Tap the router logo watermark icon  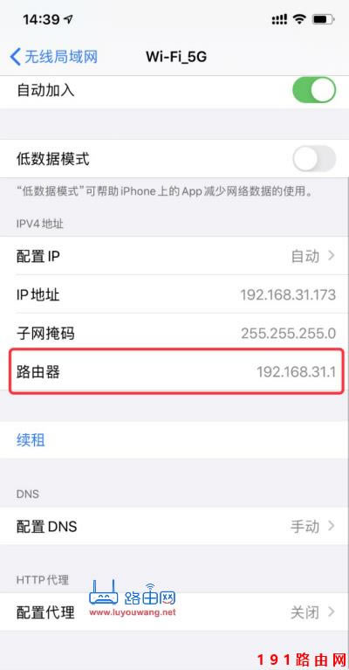click(x=103, y=593)
